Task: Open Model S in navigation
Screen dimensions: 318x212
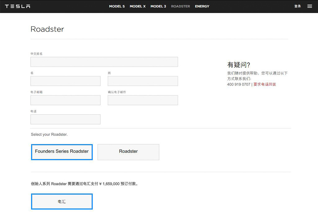Action: click(117, 6)
